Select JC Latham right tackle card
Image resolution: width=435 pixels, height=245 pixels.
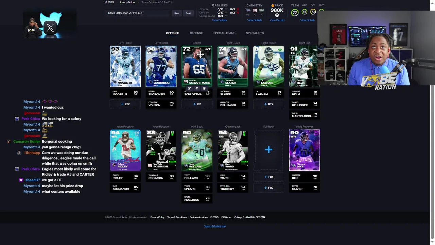(268, 66)
